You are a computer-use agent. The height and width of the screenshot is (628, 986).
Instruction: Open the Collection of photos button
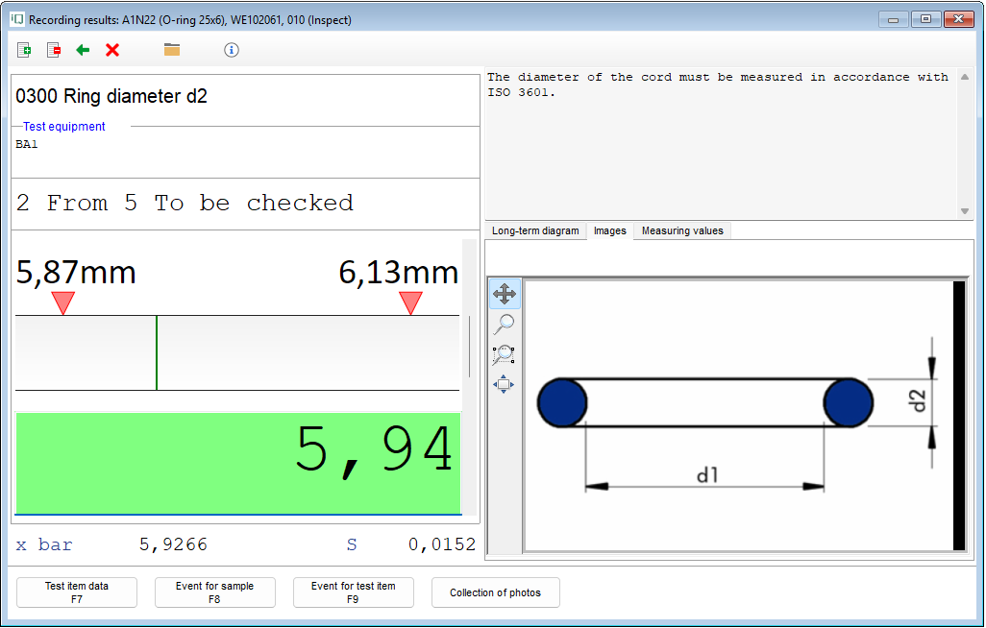pyautogui.click(x=495, y=593)
